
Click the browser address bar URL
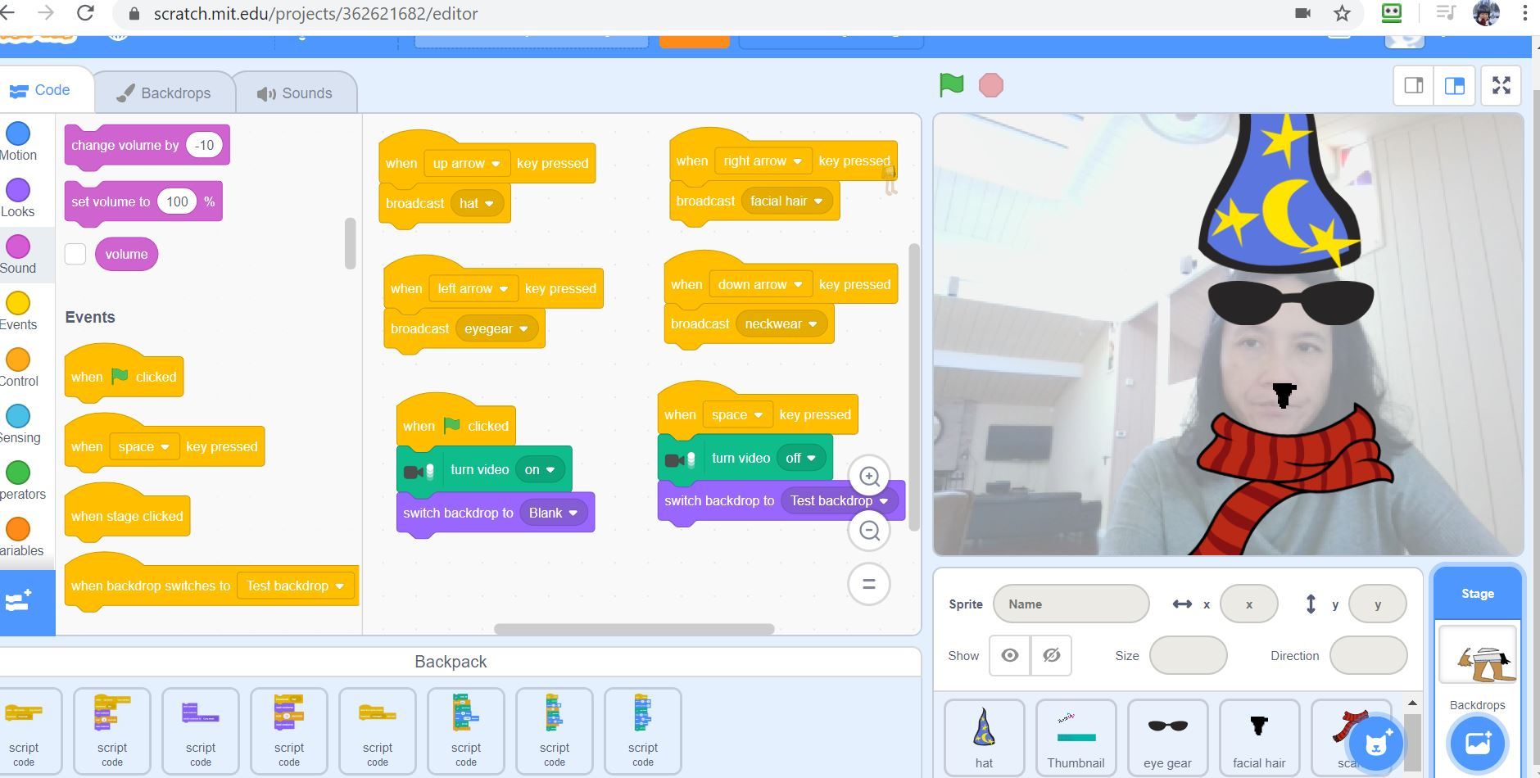coord(315,13)
